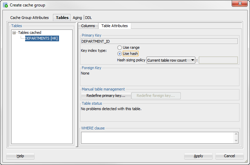Click inside the WHERE clause text area
The height and width of the screenshot is (165, 250).
pyautogui.click(x=157, y=138)
